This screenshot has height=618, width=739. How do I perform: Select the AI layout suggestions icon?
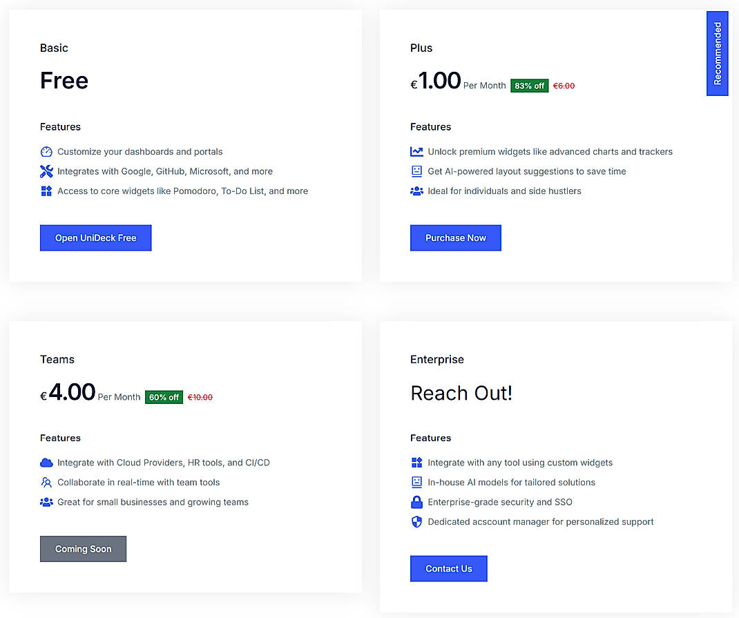click(416, 171)
